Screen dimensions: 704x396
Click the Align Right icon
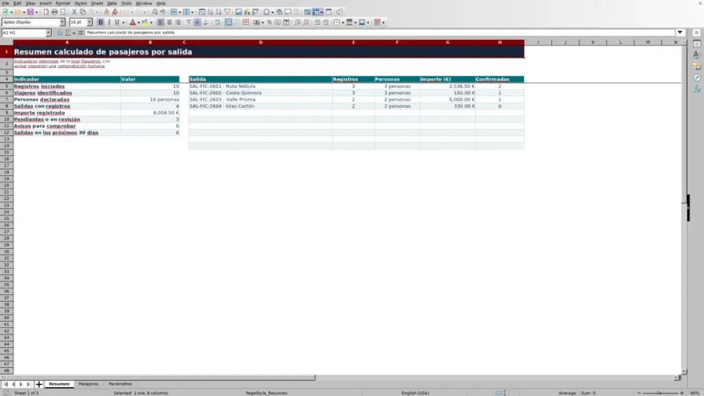tap(178, 22)
